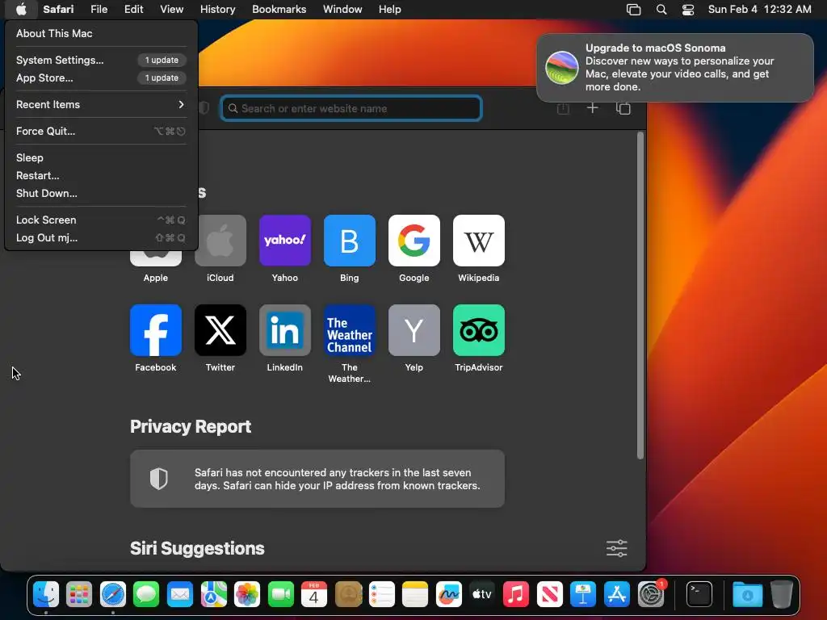Open Finder from the Dock
The height and width of the screenshot is (620, 827).
(x=46, y=594)
